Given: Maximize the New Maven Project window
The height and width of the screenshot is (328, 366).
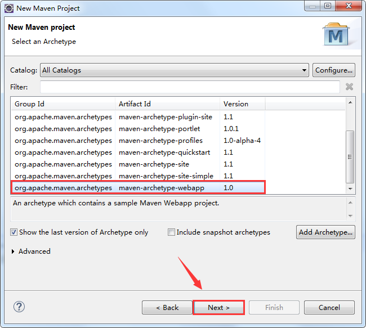Looking at the screenshot, I should [x=328, y=6].
